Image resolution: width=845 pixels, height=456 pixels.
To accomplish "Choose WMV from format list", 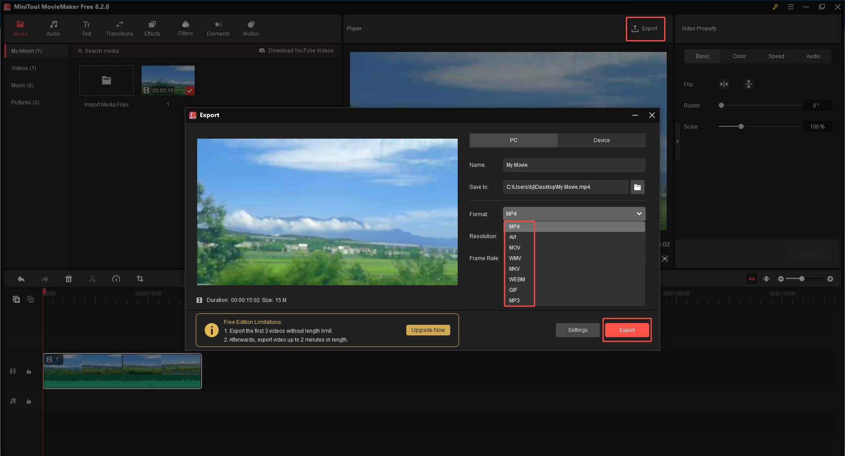I will (x=574, y=258).
